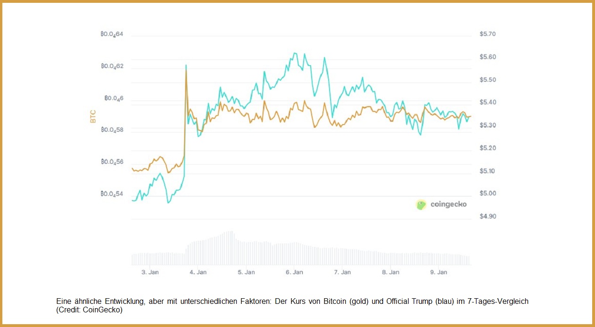This screenshot has height=327, width=595.
Task: Select the 6. Jan date label
Action: tap(295, 272)
